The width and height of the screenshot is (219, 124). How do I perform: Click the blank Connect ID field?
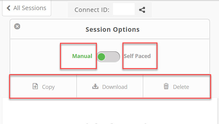click(x=124, y=9)
